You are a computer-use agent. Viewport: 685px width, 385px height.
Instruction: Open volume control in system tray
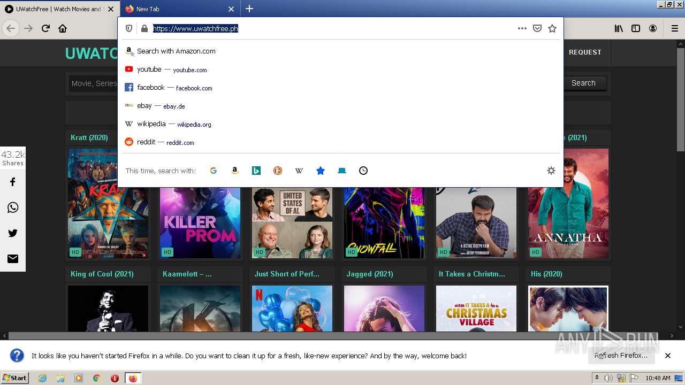click(608, 378)
